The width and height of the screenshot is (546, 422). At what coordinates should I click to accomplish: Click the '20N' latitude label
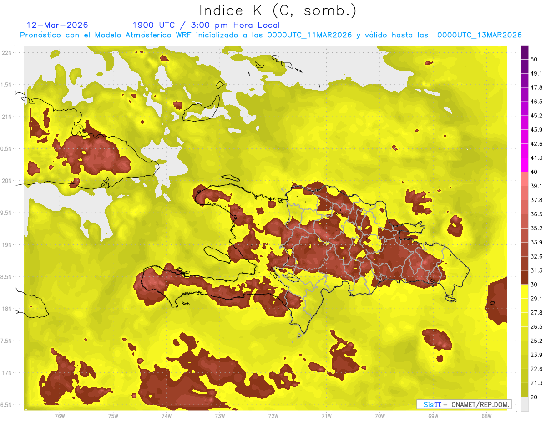point(7,181)
